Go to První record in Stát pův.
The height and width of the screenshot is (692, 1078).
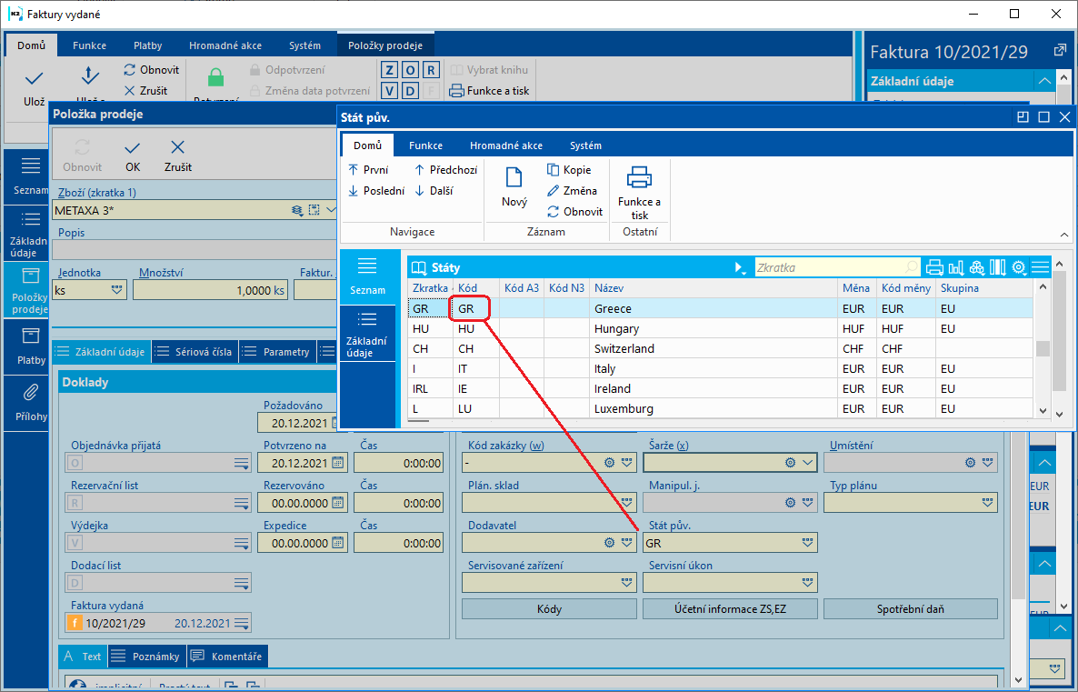[x=369, y=169]
